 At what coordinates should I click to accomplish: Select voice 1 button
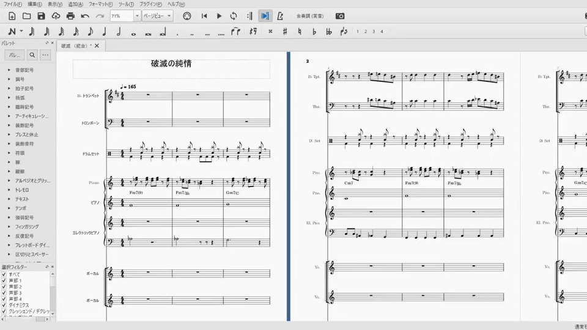(x=358, y=31)
